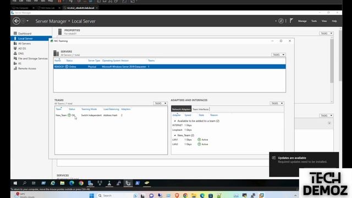Select the LAN2 adapter row

(227, 144)
